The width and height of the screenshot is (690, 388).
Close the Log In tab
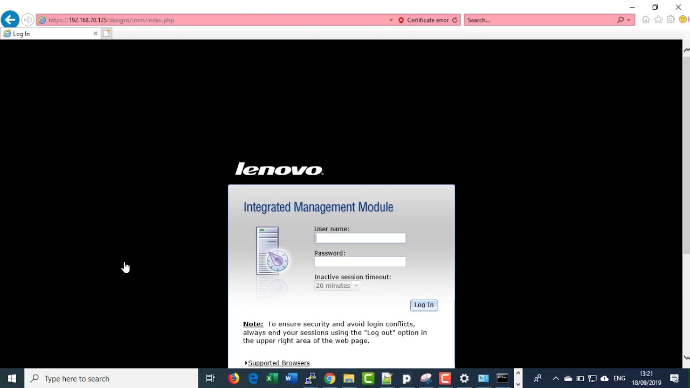(x=95, y=33)
